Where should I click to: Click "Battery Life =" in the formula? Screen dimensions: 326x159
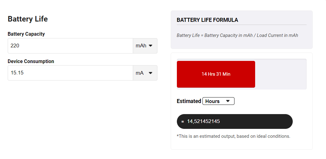(190, 35)
